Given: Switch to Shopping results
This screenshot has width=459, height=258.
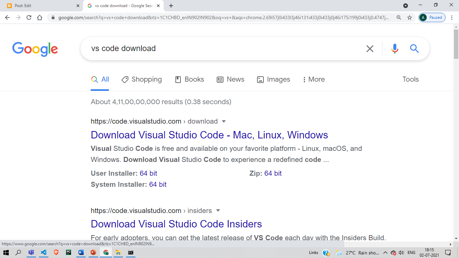Looking at the screenshot, I should point(141,80).
